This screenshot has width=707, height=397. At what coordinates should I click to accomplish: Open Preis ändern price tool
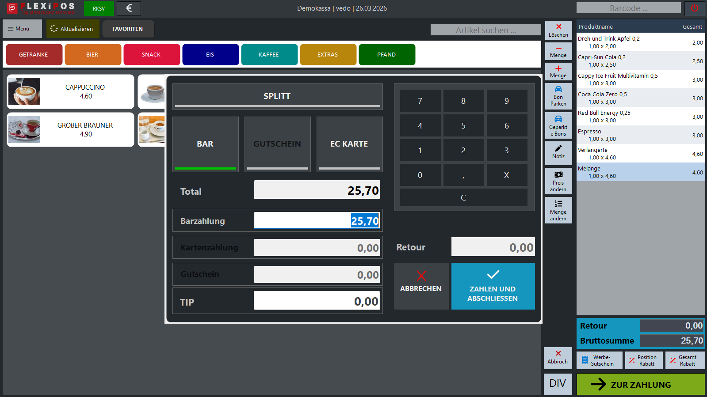558,181
